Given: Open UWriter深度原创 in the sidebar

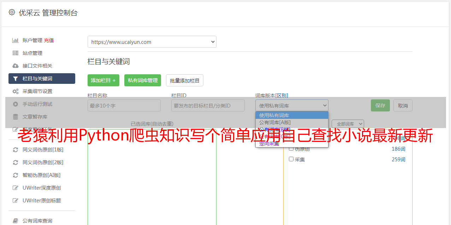Looking at the screenshot, I should click(42, 188).
